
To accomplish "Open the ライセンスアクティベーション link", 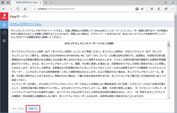I will pyautogui.click(x=26, y=24).
